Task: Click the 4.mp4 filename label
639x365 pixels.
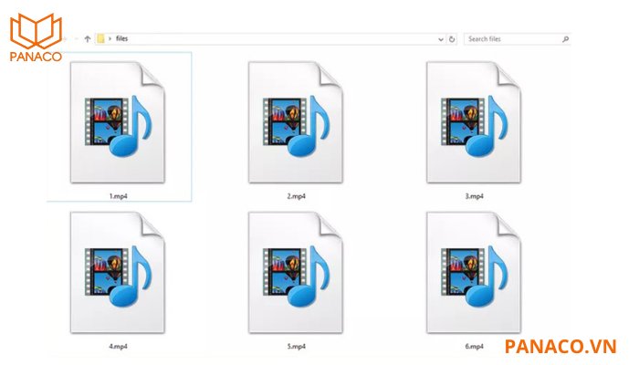Action: 118,347
